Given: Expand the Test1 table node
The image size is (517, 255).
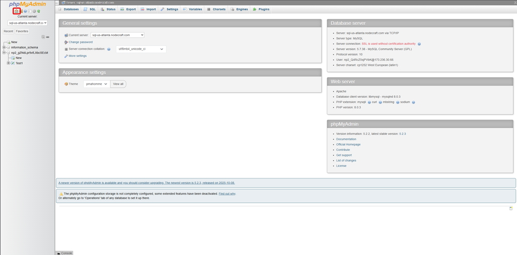Looking at the screenshot, I should point(8,63).
